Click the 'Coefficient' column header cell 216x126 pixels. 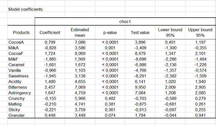(50, 32)
